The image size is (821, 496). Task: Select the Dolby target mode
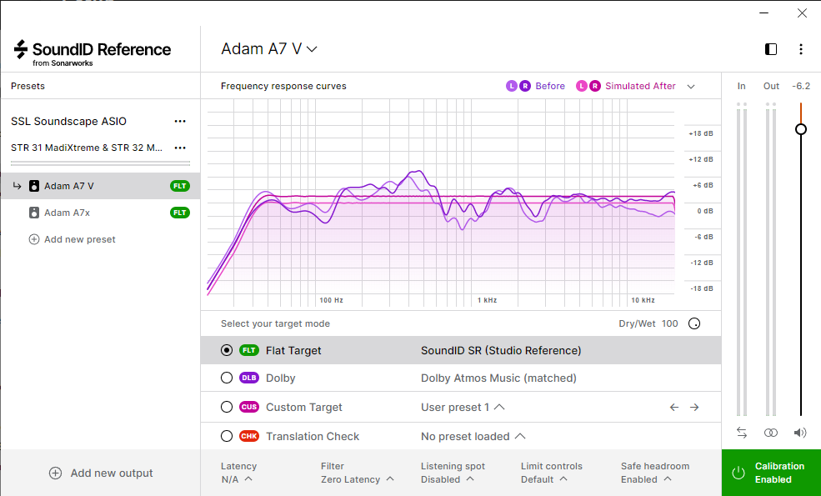click(226, 378)
